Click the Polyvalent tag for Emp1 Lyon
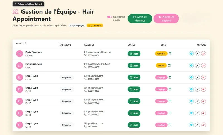 point(67,77)
